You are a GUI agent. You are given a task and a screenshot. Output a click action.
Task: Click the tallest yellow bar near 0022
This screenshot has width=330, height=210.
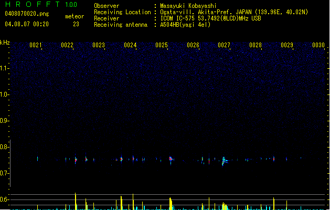pos(76,201)
